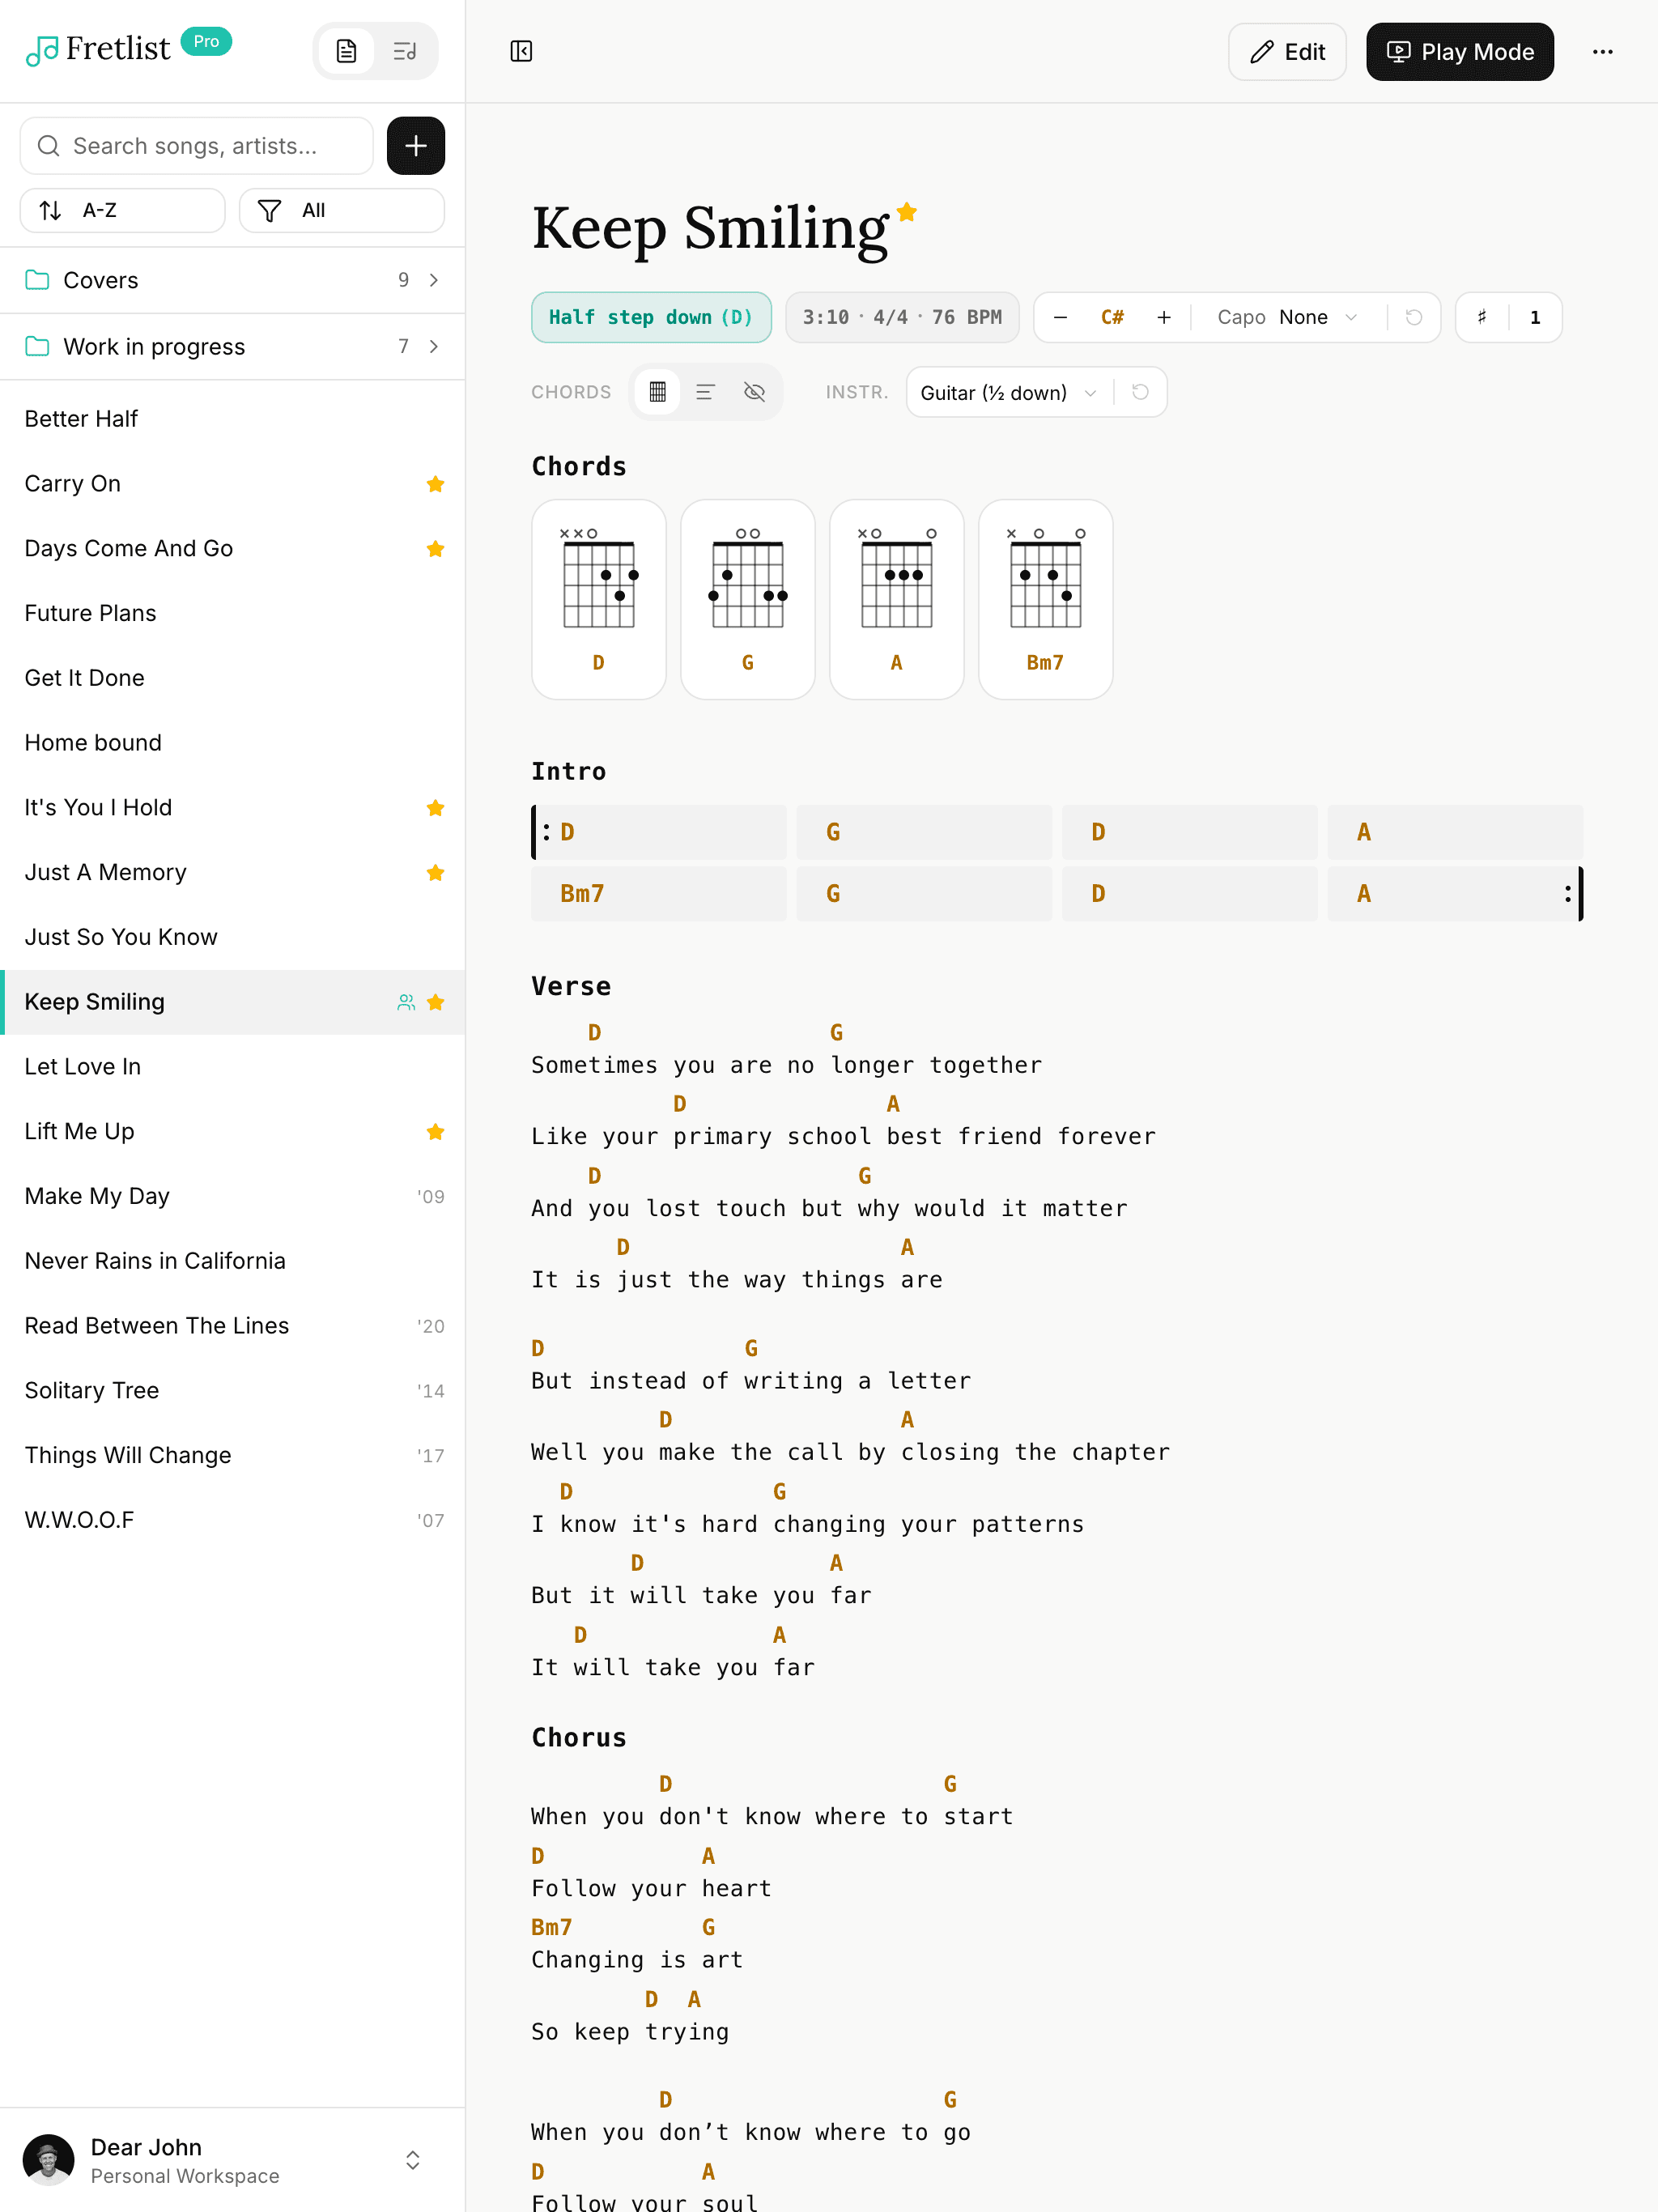The image size is (1658, 2212).
Task: Click the 3:10 · 4/4 · 76 BPM badge
Action: tap(901, 317)
